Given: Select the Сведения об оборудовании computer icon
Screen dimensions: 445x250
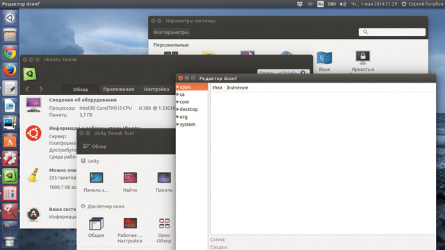Looking at the screenshot, I should coord(33,105).
